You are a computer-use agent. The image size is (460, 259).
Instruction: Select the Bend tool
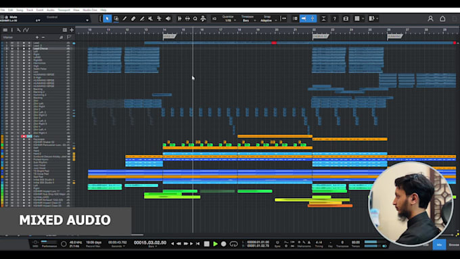point(159,19)
